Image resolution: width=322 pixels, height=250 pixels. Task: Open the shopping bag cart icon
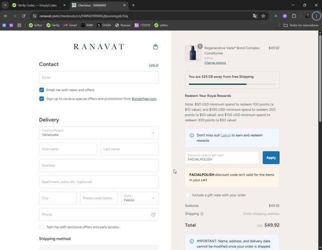click(x=155, y=47)
